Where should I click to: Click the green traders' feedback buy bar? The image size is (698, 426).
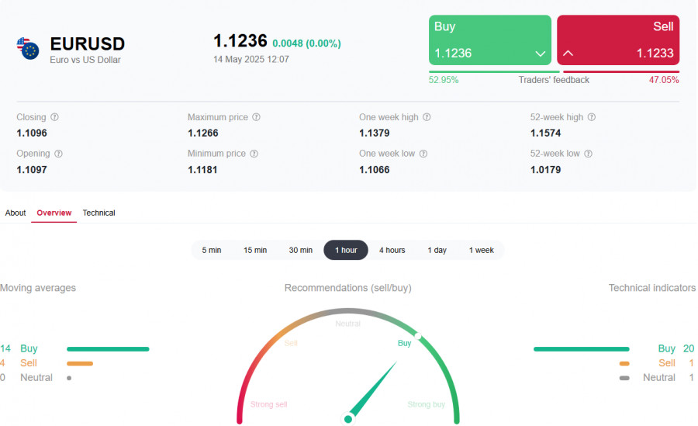click(494, 71)
